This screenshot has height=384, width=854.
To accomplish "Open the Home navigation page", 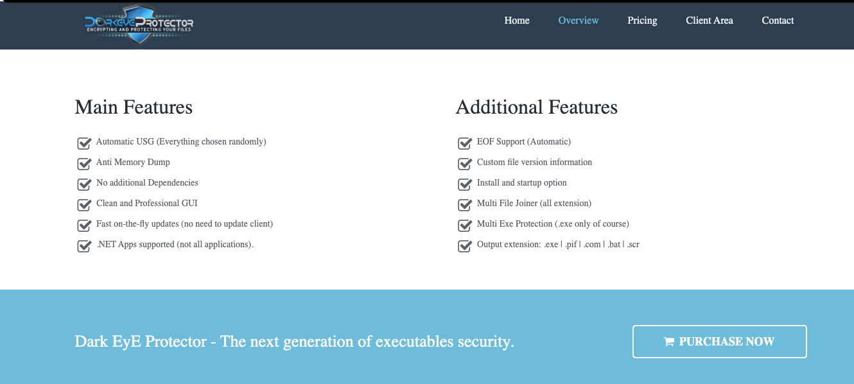I will coord(517,21).
